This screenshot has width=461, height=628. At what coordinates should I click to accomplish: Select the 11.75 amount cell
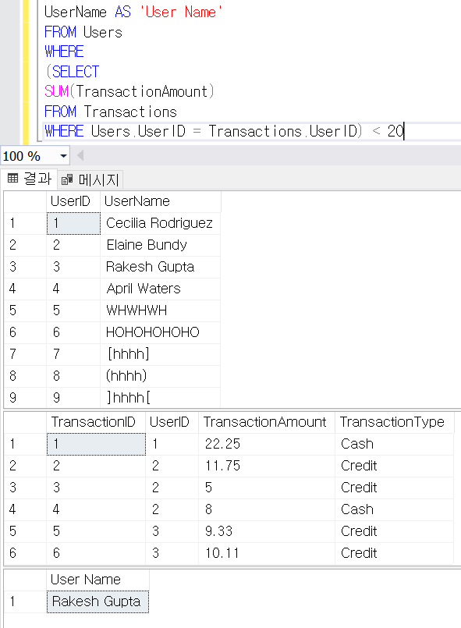pyautogui.click(x=267, y=466)
